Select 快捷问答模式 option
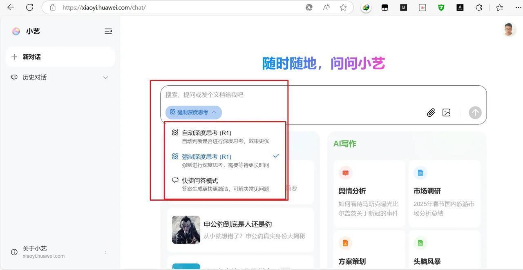This screenshot has height=270, width=523. coord(225,184)
